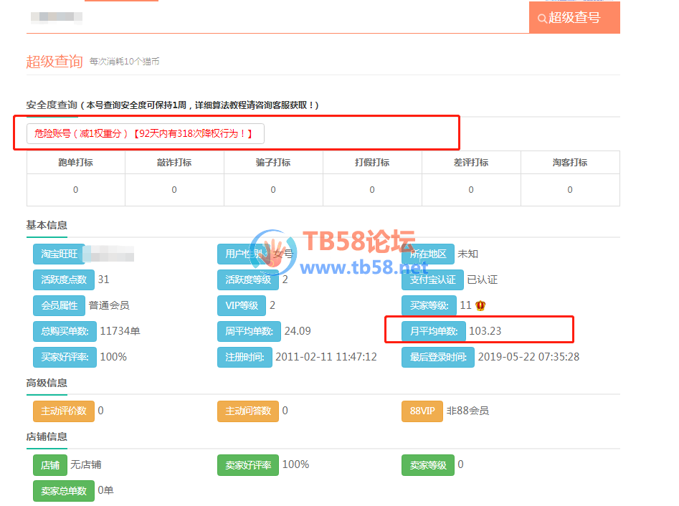This screenshot has width=679, height=506.
Task: Click the 用户性别 label tag
Action: pos(244,254)
